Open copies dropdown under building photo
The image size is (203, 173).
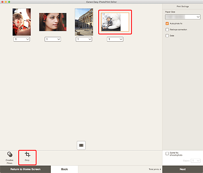pyautogui.click(x=84, y=39)
